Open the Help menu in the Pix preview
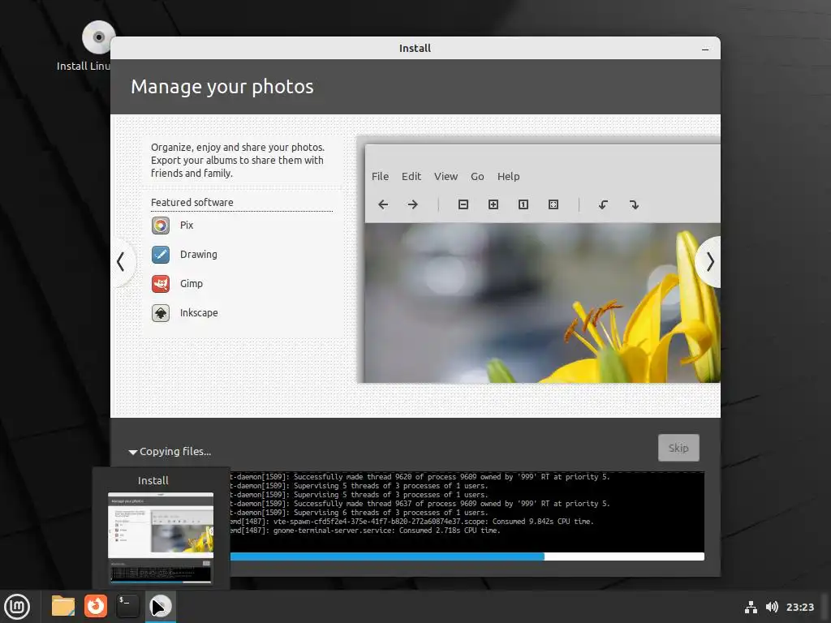 [x=508, y=176]
